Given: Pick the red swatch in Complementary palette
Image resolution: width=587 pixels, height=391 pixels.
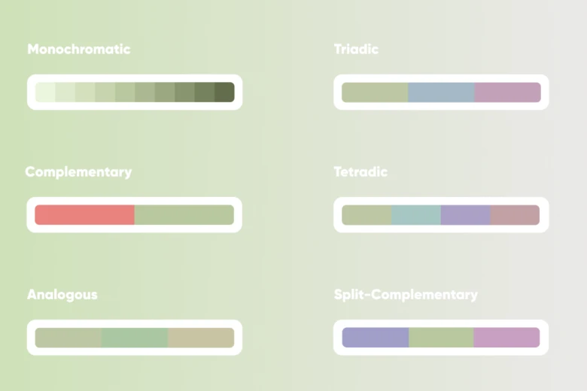Looking at the screenshot, I should (x=84, y=215).
